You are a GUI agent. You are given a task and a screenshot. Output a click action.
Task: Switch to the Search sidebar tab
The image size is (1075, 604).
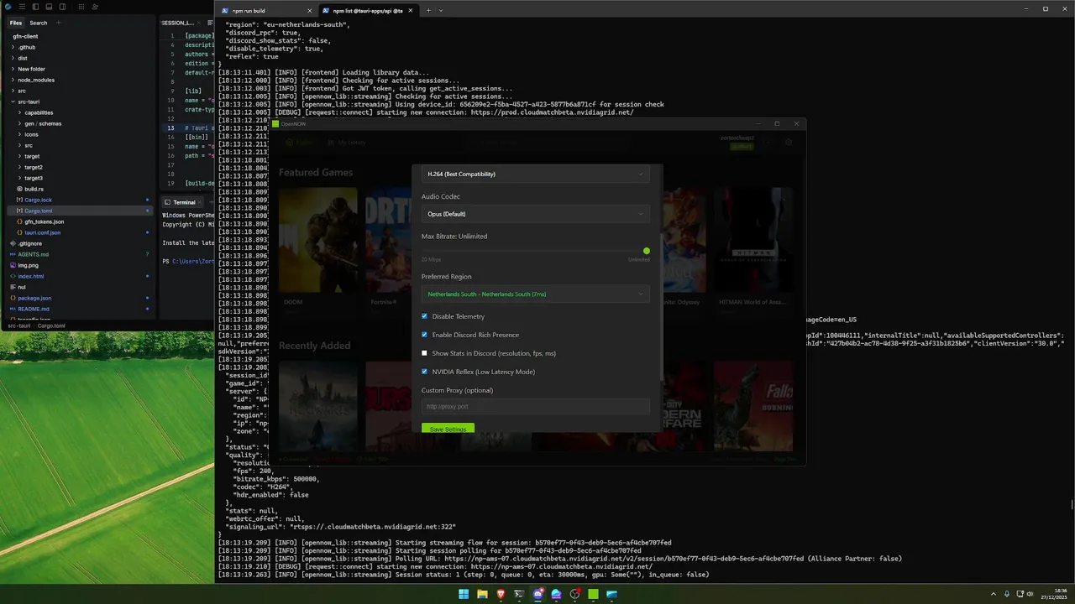39,23
